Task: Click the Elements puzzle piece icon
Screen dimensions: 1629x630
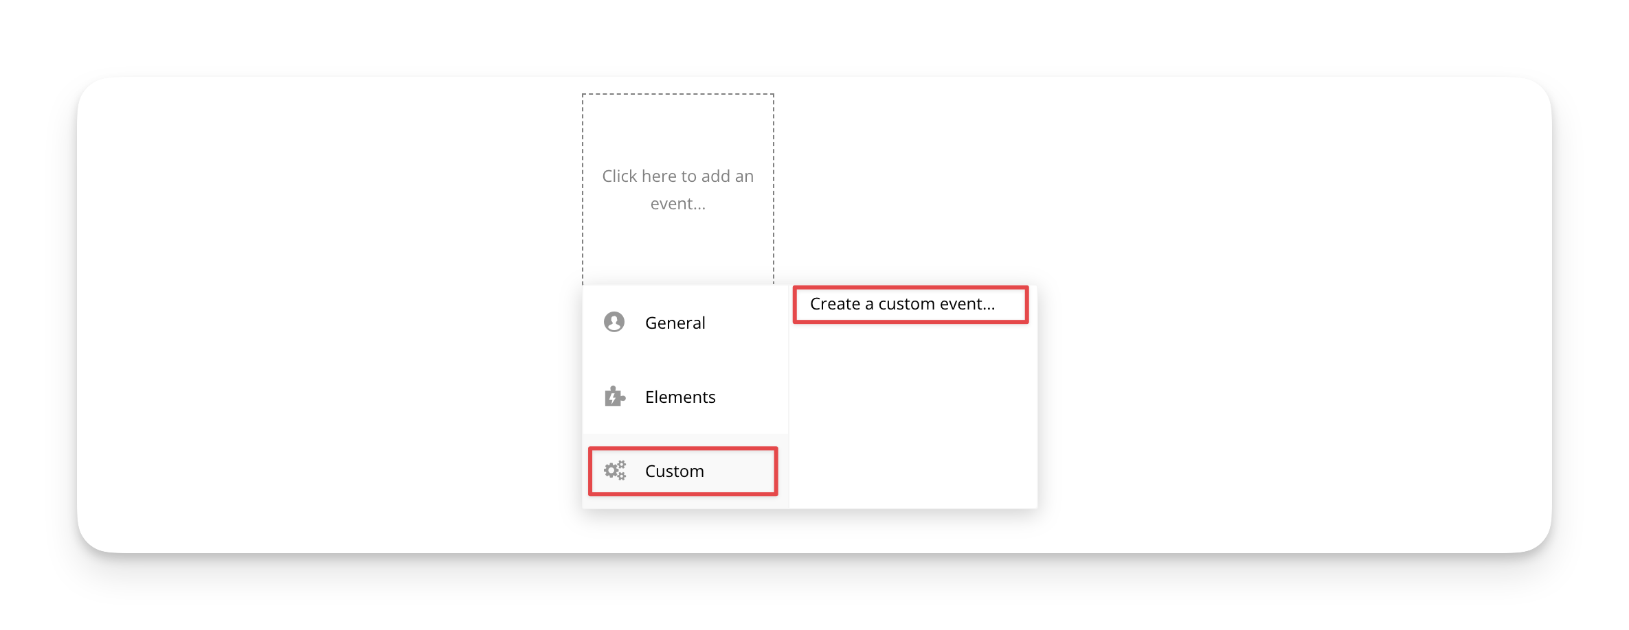Action: [614, 397]
